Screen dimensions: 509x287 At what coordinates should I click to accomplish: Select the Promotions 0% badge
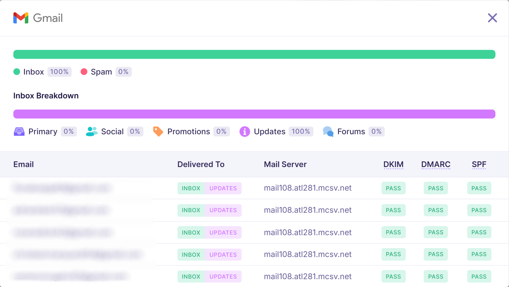(221, 131)
